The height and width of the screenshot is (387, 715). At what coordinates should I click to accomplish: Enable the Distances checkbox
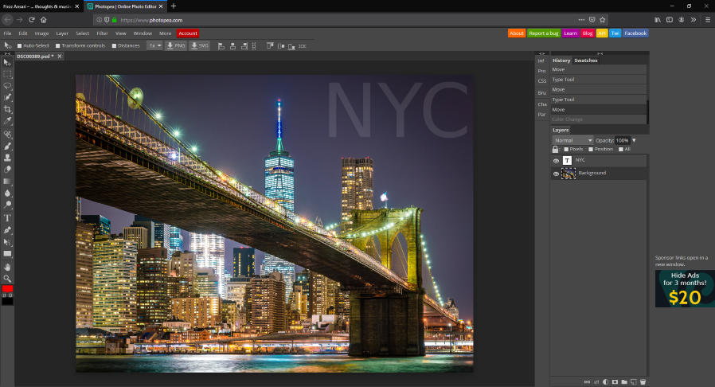[x=114, y=46]
